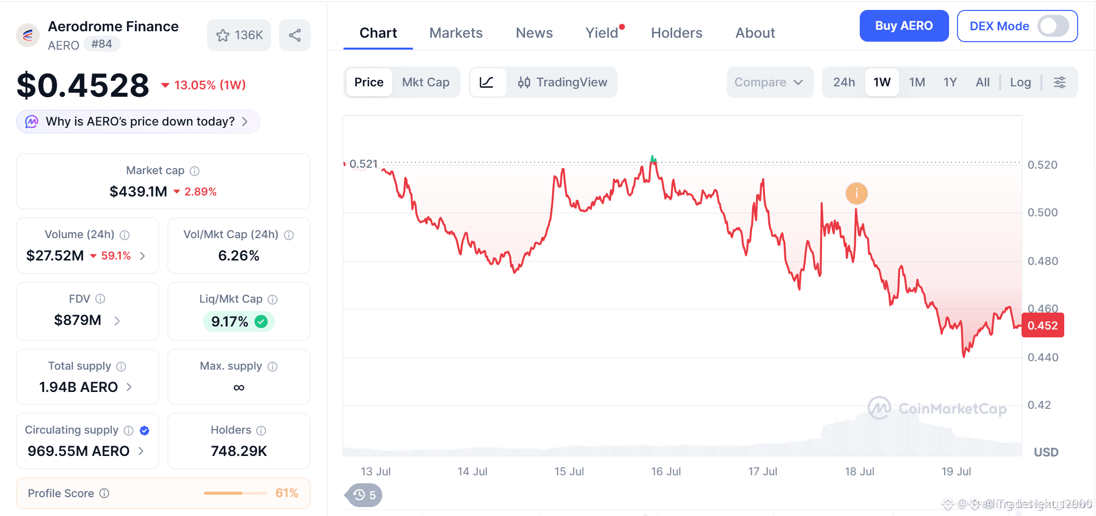Open the About tab
1096x516 pixels.
coord(755,33)
